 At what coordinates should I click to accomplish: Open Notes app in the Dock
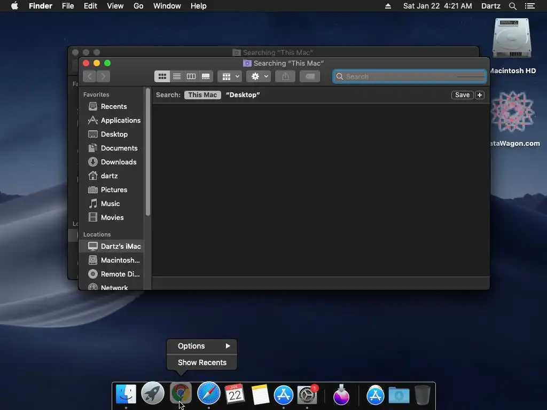(260, 395)
